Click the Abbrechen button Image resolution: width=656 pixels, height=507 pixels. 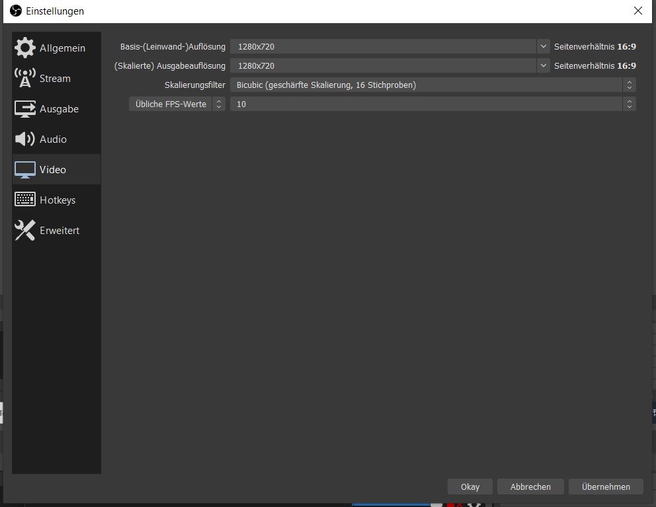pyautogui.click(x=530, y=487)
